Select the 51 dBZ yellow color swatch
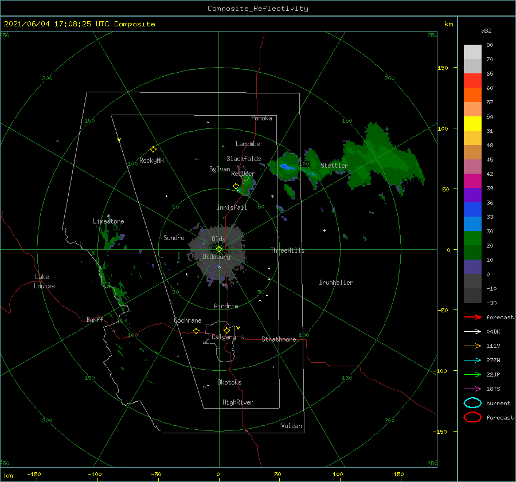516x482 pixels. [x=472, y=123]
